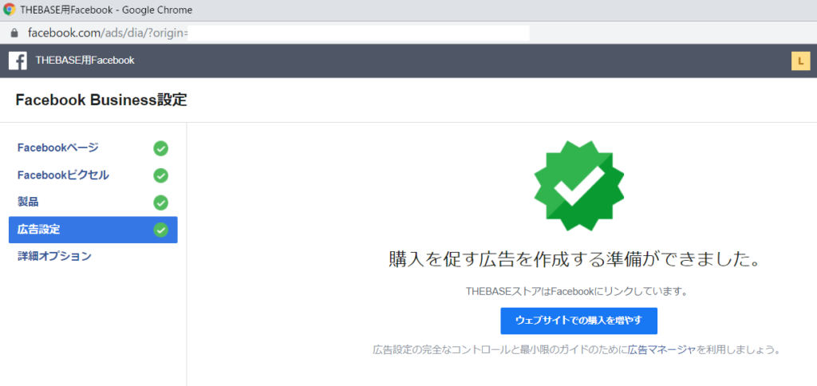This screenshot has height=386, width=817.
Task: Click the 購入を促す広告を作成する準備ができました heading
Action: [574, 259]
